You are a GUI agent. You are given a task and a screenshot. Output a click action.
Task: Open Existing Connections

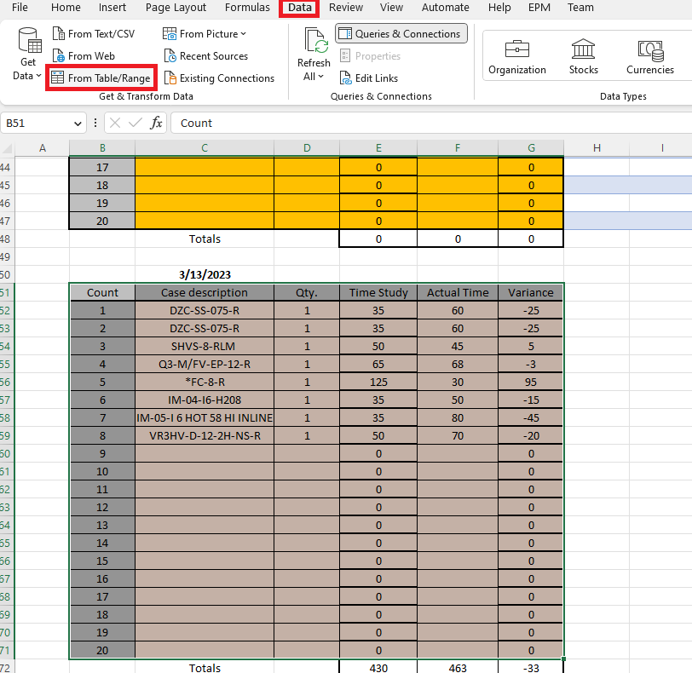(x=219, y=78)
